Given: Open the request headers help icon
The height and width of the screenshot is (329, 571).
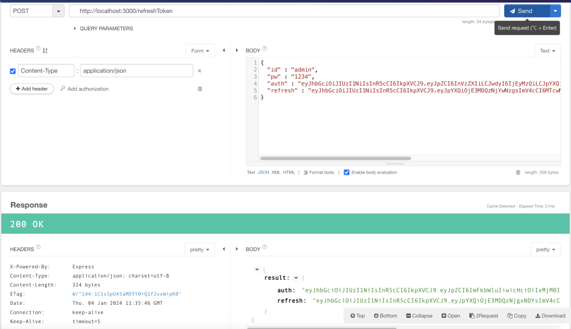Looking at the screenshot, I should click(x=38, y=48).
